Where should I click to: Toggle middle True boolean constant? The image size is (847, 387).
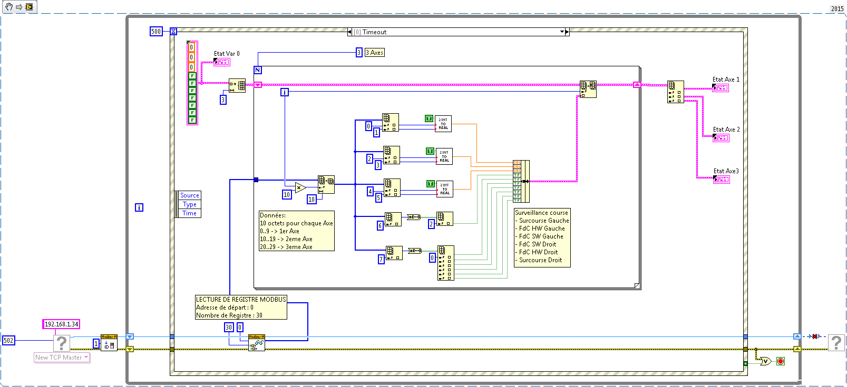(430, 151)
